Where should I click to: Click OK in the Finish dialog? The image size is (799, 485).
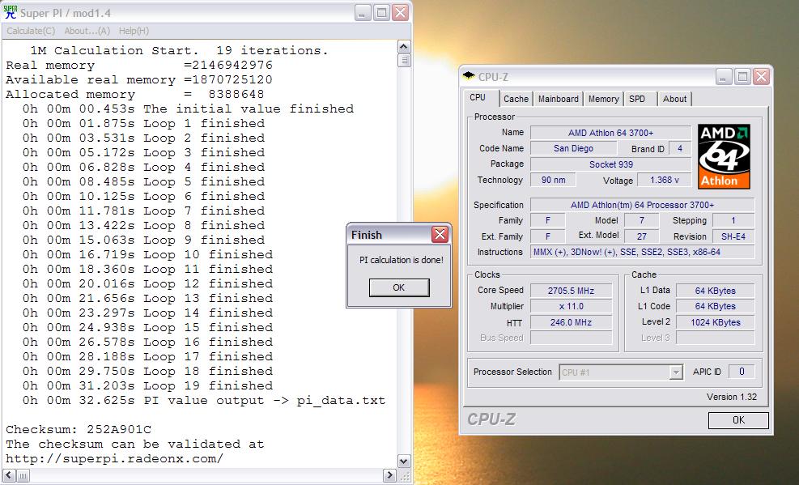click(399, 287)
